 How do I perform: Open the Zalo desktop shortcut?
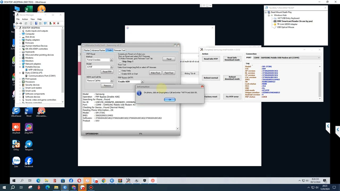coord(16,162)
